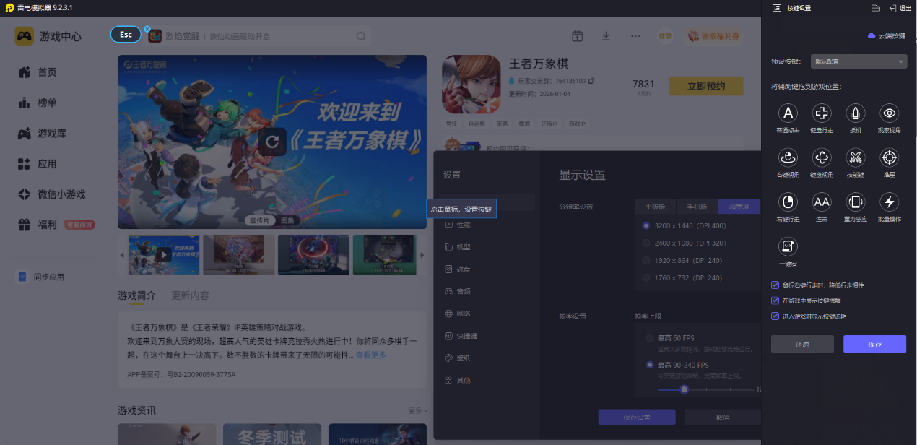This screenshot has width=917, height=445.
Task: Switch to 超宽屏 resolution tab
Action: (739, 207)
